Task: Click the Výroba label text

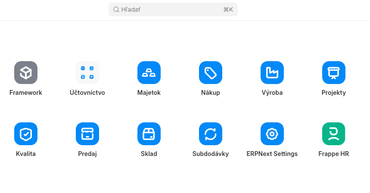Action: 272,93
